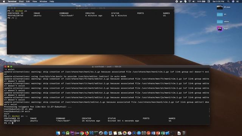The height and width of the screenshot is (136, 242).
Task: Open the Edit menu
Action: coord(28,2)
